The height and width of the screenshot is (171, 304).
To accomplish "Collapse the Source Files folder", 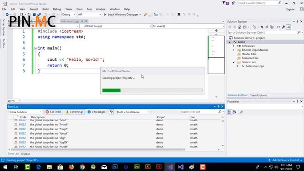I will (234, 62).
